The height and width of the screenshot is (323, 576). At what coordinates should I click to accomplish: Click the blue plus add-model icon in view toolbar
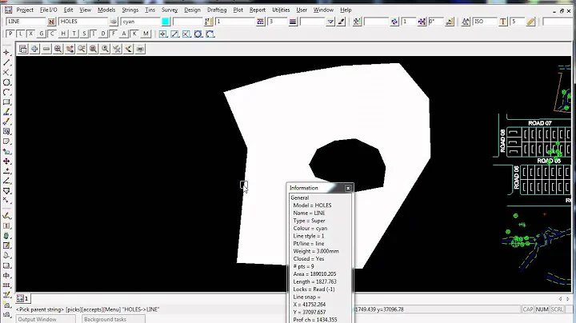pos(34,49)
